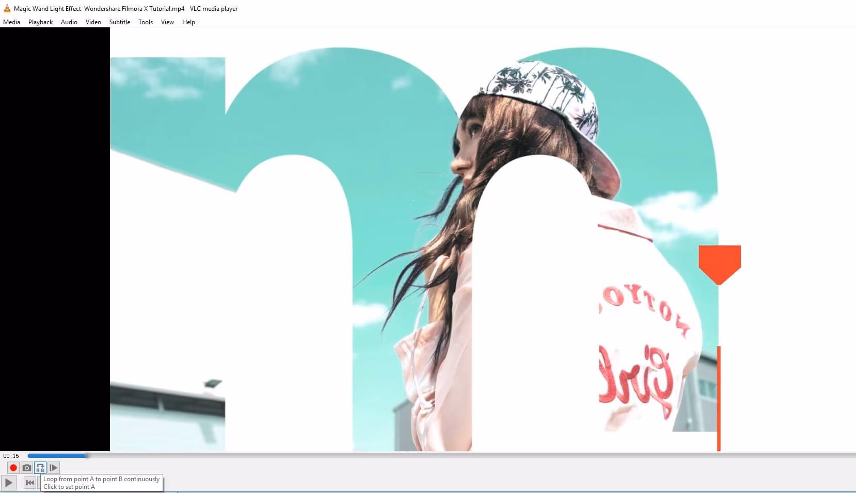Toggle the A-B loop button
856x493 pixels.
[40, 468]
